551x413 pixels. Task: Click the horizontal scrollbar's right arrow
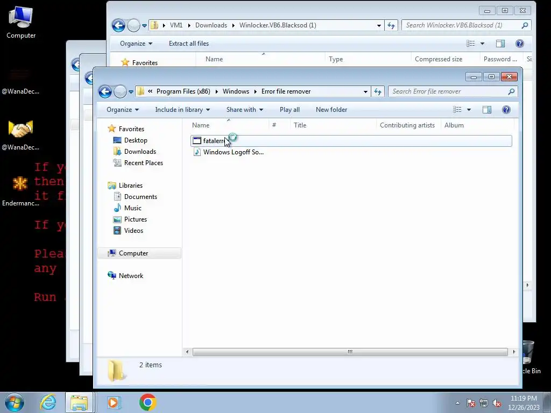click(x=513, y=352)
